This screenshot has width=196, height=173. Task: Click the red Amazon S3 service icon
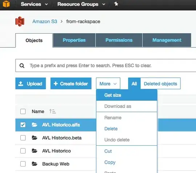(20, 21)
